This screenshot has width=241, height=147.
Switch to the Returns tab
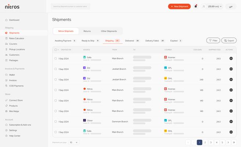(x=87, y=31)
